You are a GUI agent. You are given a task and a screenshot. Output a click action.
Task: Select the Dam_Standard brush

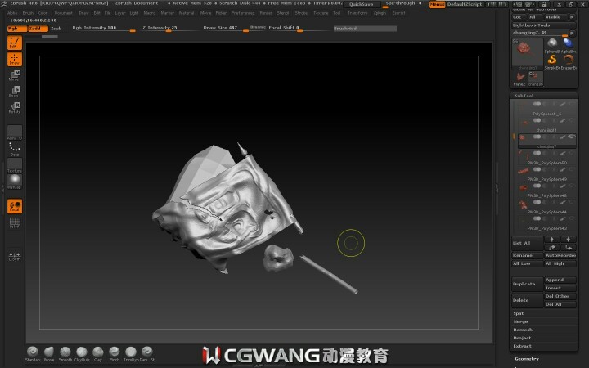pyautogui.click(x=147, y=354)
